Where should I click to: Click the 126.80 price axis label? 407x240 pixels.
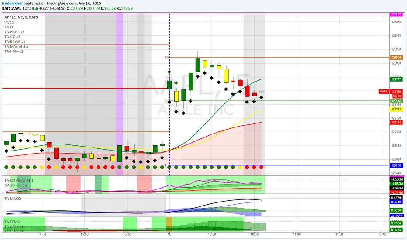coord(396,146)
